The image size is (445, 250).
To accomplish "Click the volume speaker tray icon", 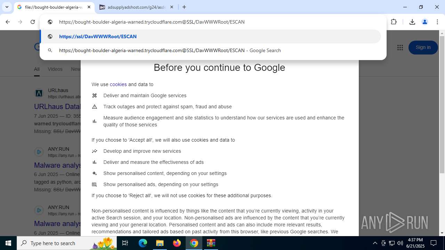I will click(400, 243).
